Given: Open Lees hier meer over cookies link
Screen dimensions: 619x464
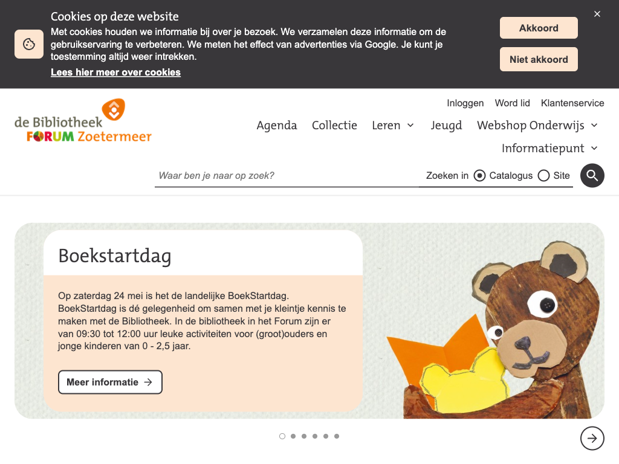Looking at the screenshot, I should (115, 72).
